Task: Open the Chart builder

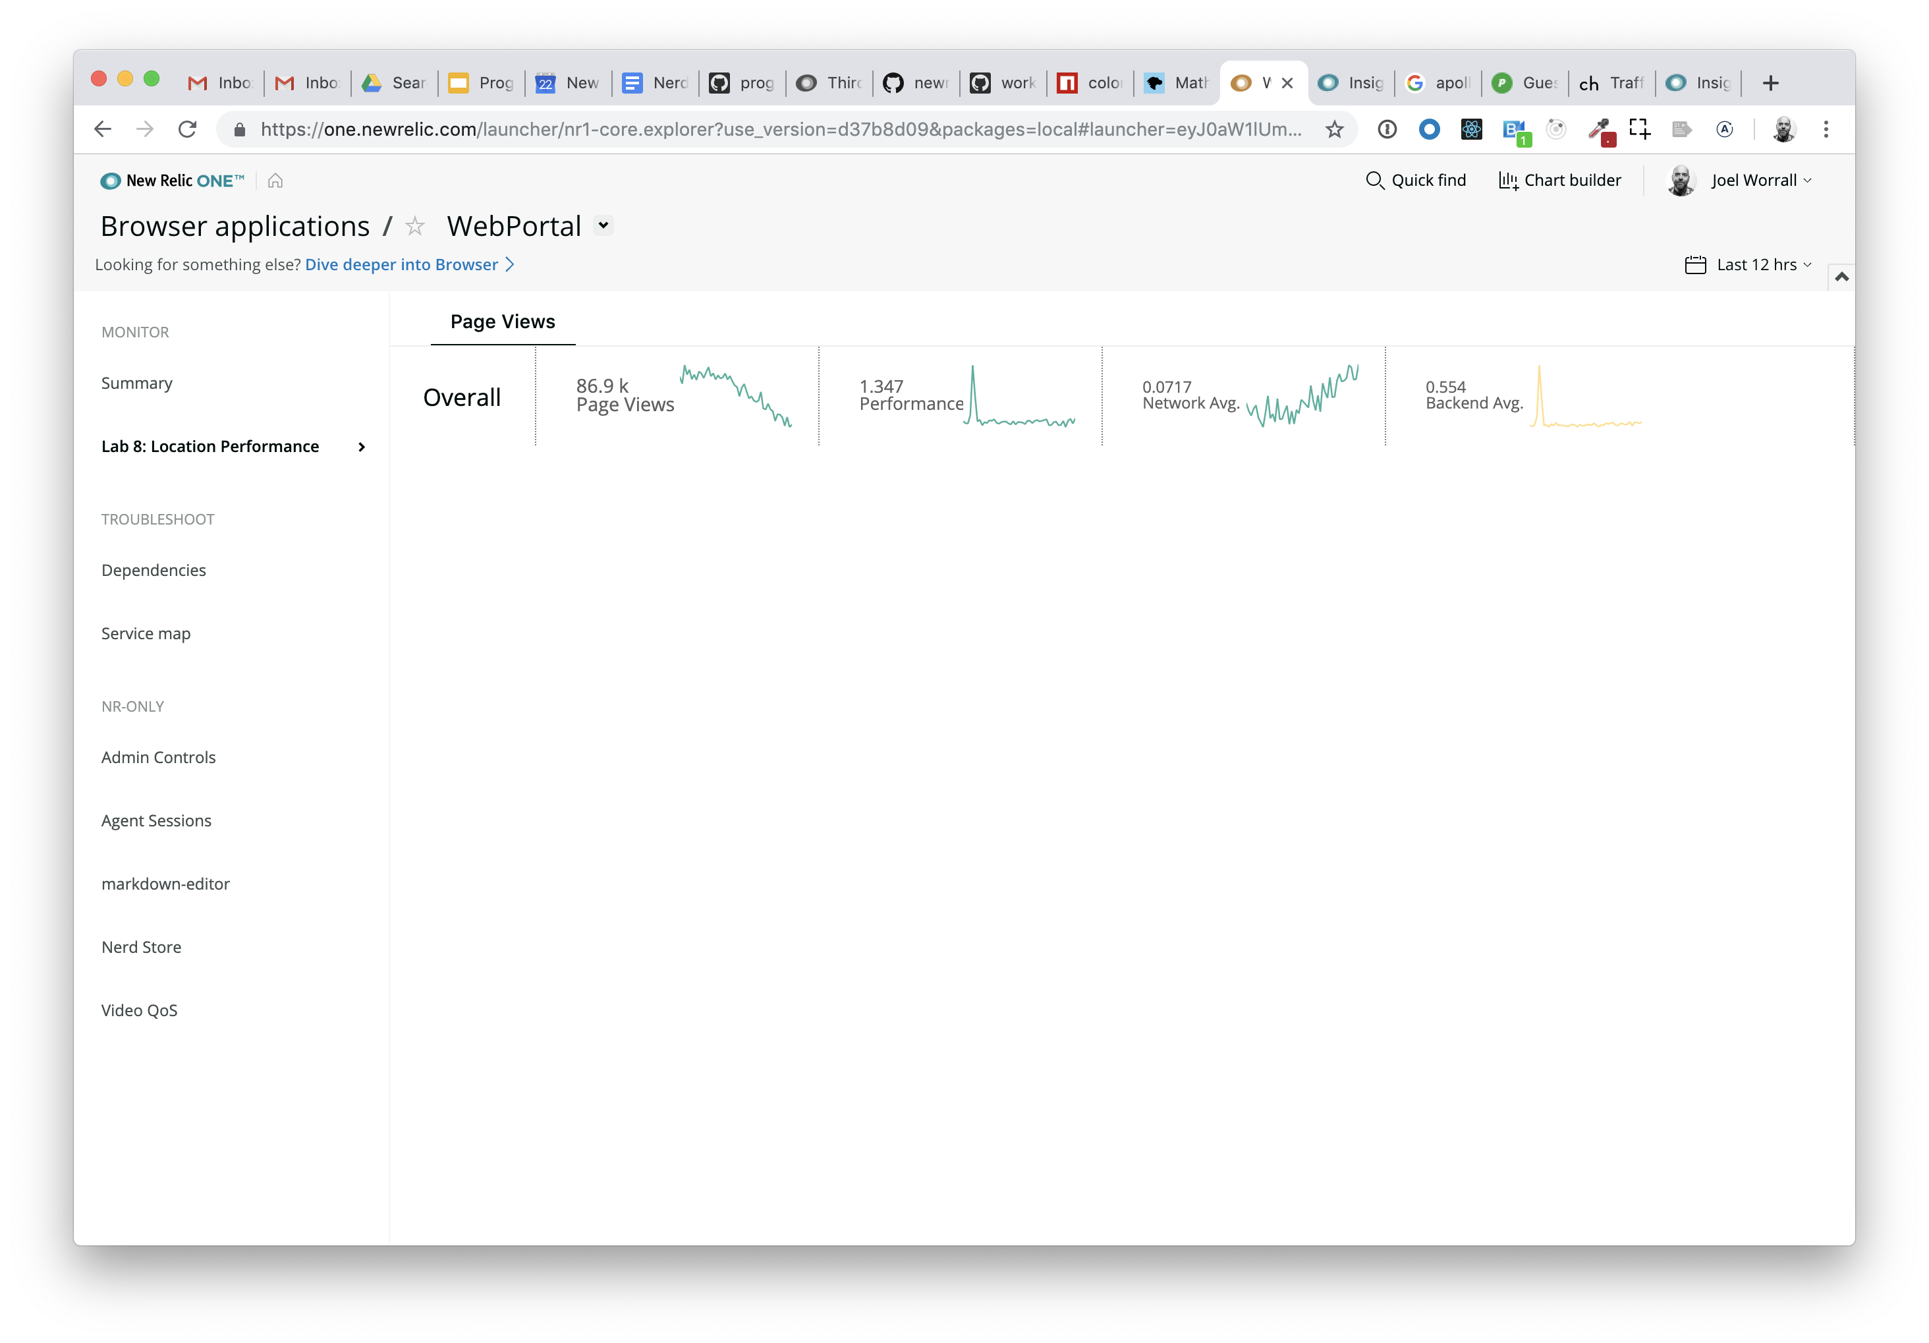Action: click(1559, 180)
